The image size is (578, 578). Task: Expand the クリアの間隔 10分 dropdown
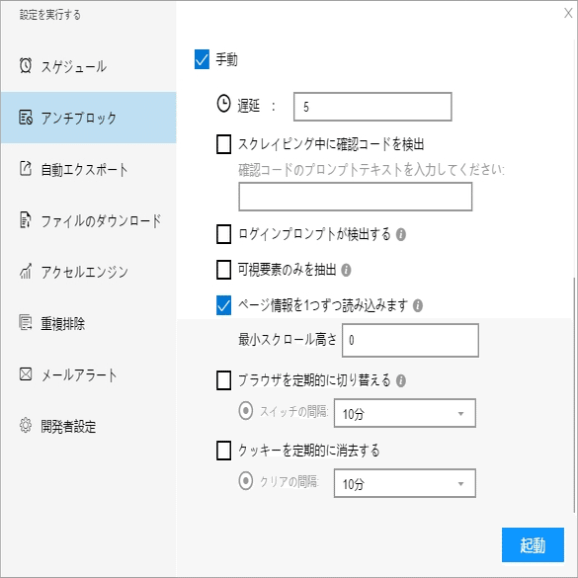405,483
